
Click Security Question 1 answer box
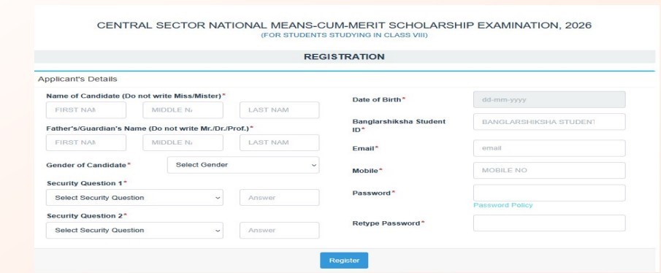coord(280,198)
